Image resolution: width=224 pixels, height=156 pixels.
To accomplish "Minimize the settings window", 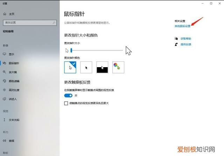I will (x=203, y=3).
